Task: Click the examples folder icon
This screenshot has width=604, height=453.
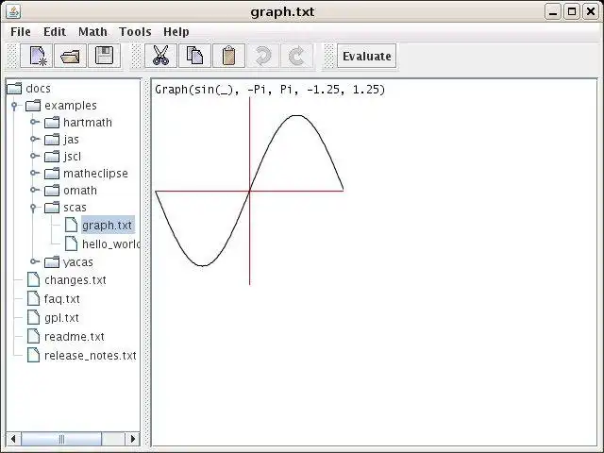Action: 33,105
